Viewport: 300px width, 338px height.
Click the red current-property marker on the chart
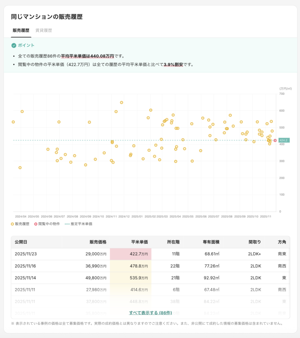[x=275, y=140]
